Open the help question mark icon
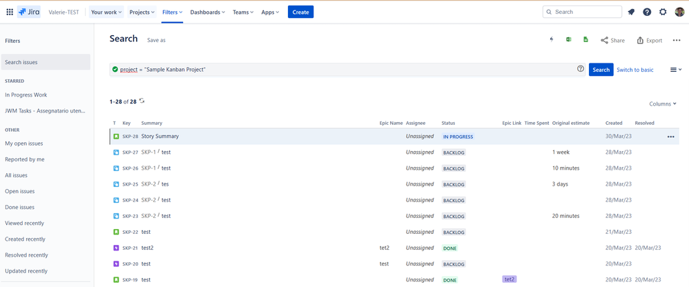The image size is (689, 287). pyautogui.click(x=647, y=12)
